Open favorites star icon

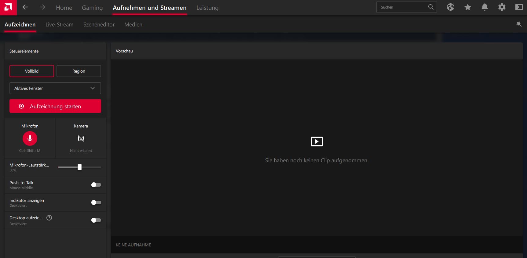pyautogui.click(x=468, y=7)
